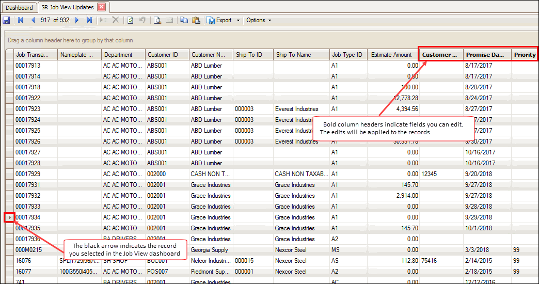Click the copy icon in toolbar
The height and width of the screenshot is (284, 539).
coord(184,20)
